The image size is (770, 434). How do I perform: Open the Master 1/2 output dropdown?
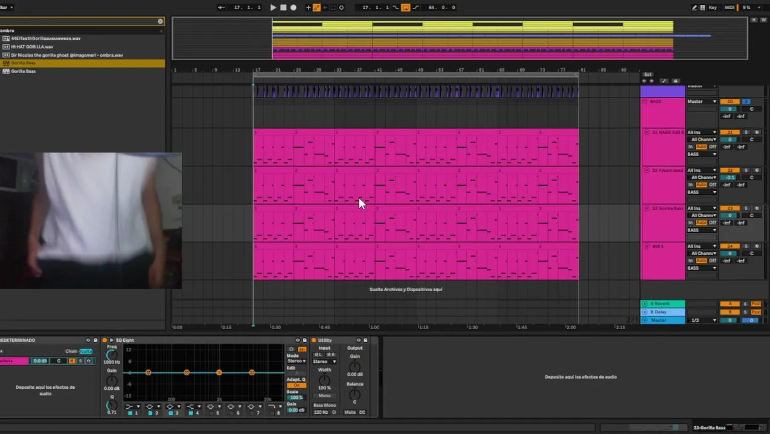tap(703, 320)
